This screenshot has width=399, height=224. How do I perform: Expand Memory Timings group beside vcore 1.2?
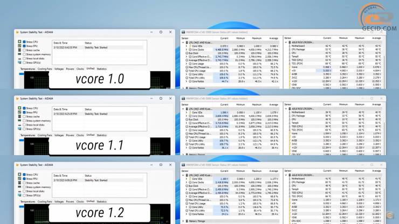point(183,221)
